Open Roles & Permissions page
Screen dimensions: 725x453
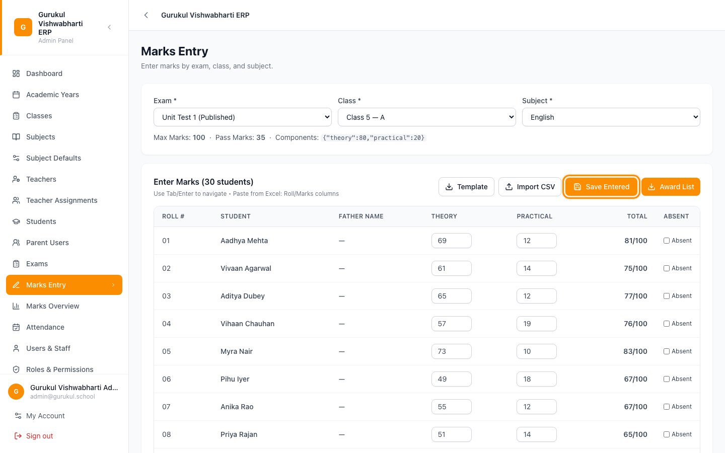tap(64, 369)
